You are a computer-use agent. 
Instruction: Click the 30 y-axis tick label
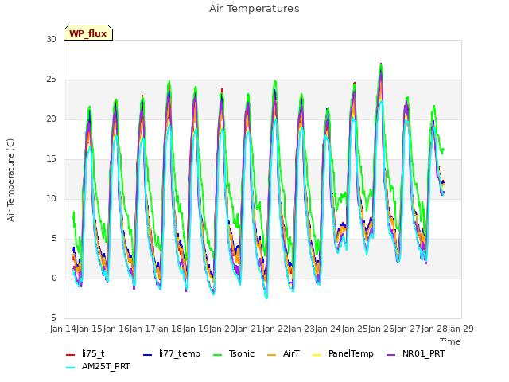[x=51, y=39]
